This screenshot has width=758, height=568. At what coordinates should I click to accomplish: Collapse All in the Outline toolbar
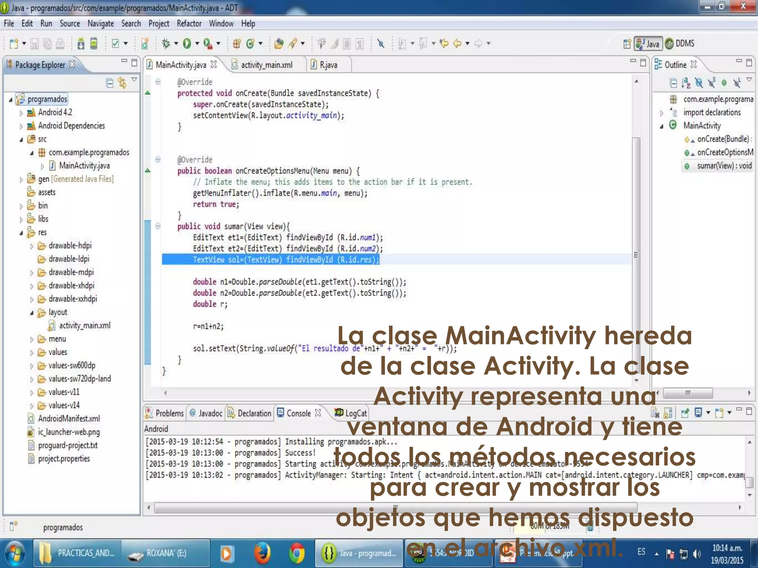click(673, 83)
